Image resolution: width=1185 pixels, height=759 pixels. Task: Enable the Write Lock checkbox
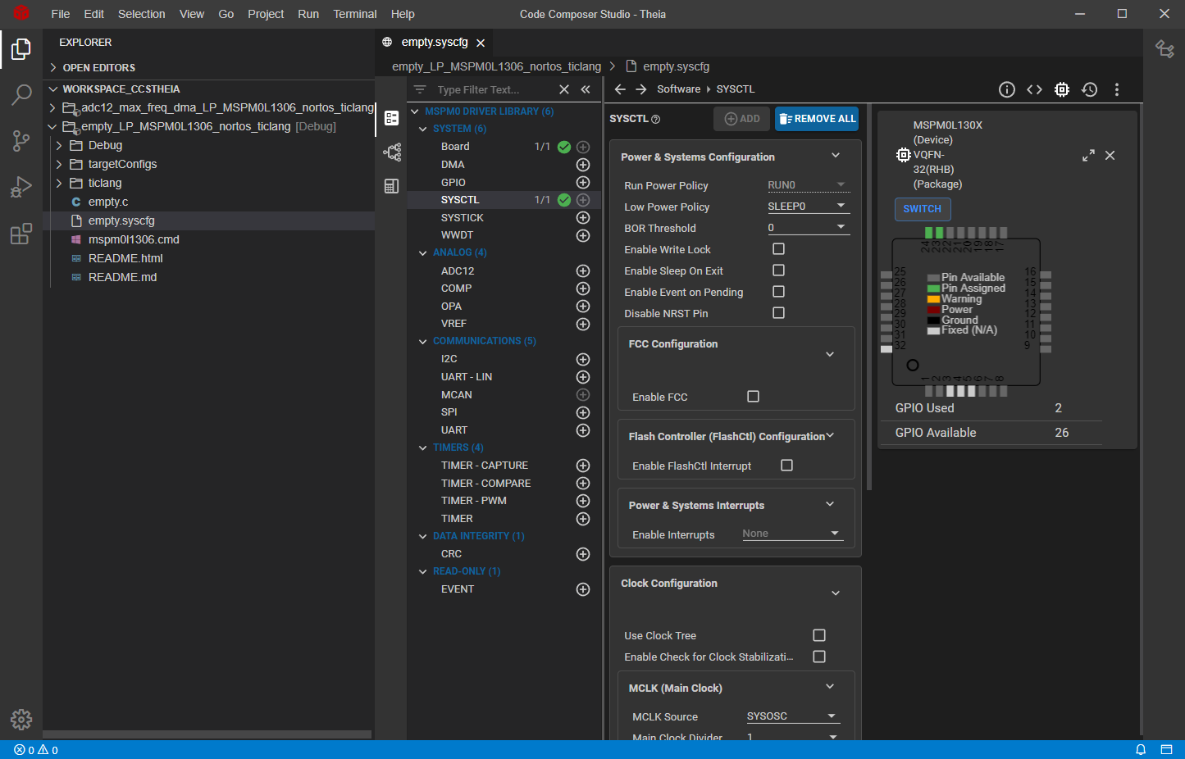coord(778,249)
